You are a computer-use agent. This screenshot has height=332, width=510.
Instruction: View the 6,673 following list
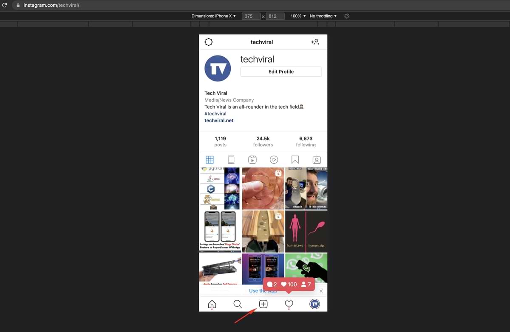pyautogui.click(x=306, y=142)
